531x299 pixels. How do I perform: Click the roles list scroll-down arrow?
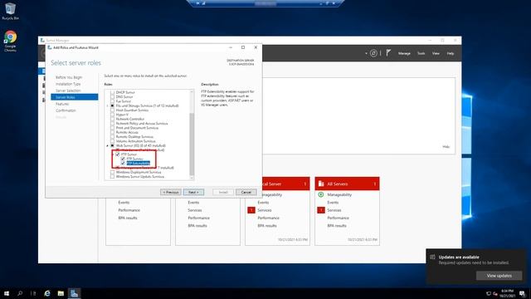click(192, 178)
